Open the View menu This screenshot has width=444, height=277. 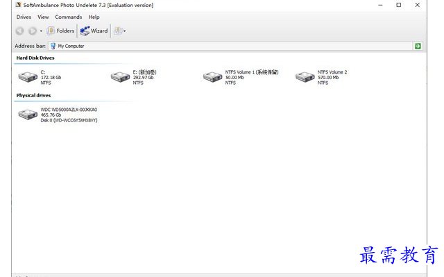click(43, 17)
